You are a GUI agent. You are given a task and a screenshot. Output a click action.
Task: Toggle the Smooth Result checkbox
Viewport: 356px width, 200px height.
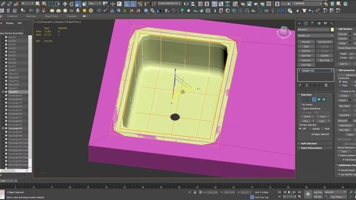pyautogui.click(x=339, y=170)
